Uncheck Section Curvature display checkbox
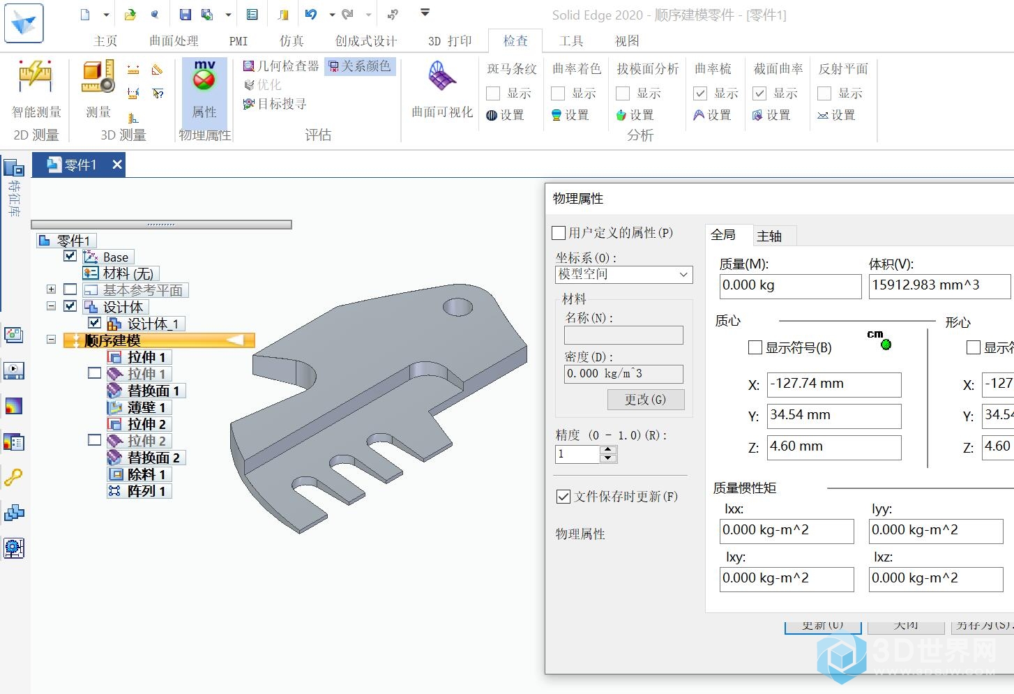1014x694 pixels. click(759, 93)
